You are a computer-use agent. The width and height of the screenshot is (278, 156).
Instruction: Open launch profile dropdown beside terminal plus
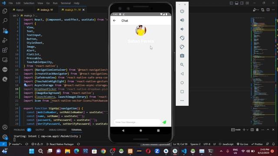click(248, 130)
